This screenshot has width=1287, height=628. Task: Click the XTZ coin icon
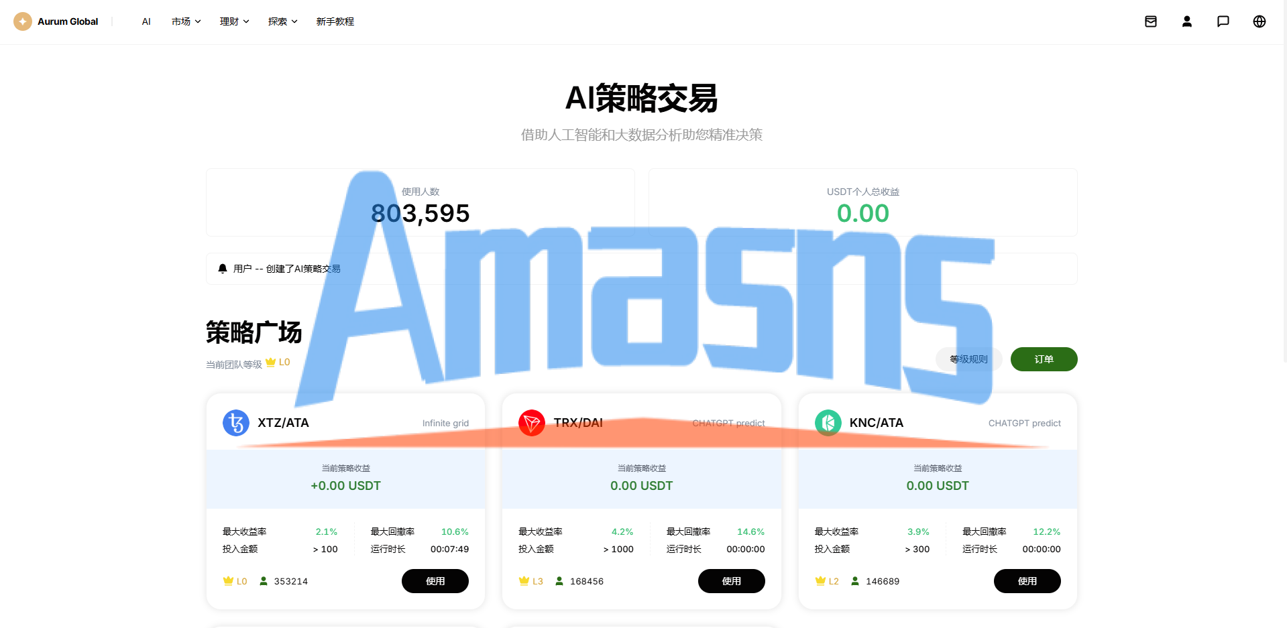[x=236, y=423]
